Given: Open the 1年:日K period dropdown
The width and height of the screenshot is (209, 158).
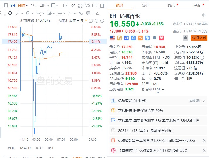Looking at the screenshot, I should coord(40,6).
